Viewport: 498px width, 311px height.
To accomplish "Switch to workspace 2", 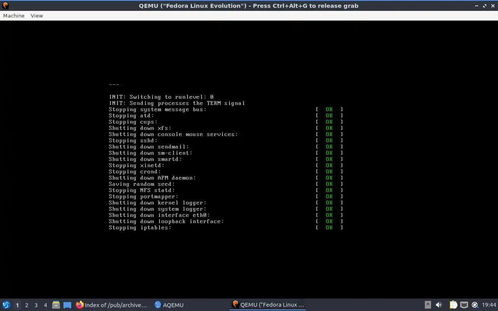I will point(26,305).
